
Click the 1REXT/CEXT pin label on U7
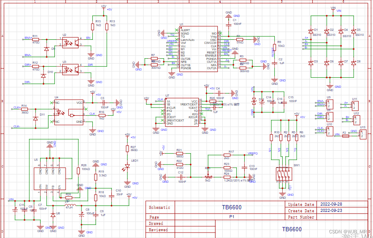click(189, 105)
